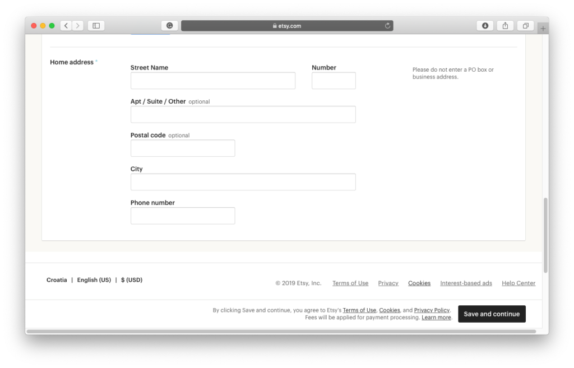Click the Number input field

click(334, 81)
